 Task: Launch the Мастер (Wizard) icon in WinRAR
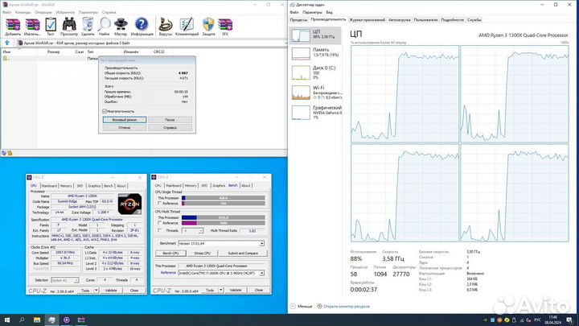121,25
